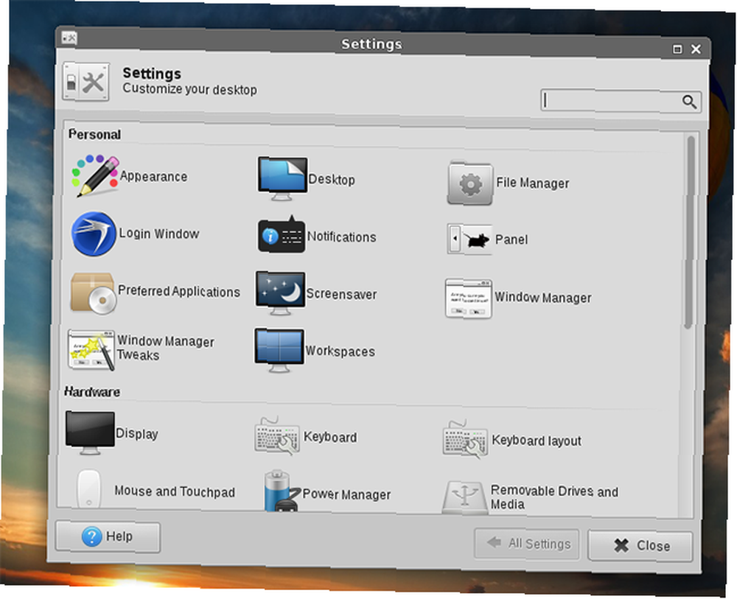Open the Login Window blue sphere icon
The image size is (737, 599).
click(x=94, y=234)
